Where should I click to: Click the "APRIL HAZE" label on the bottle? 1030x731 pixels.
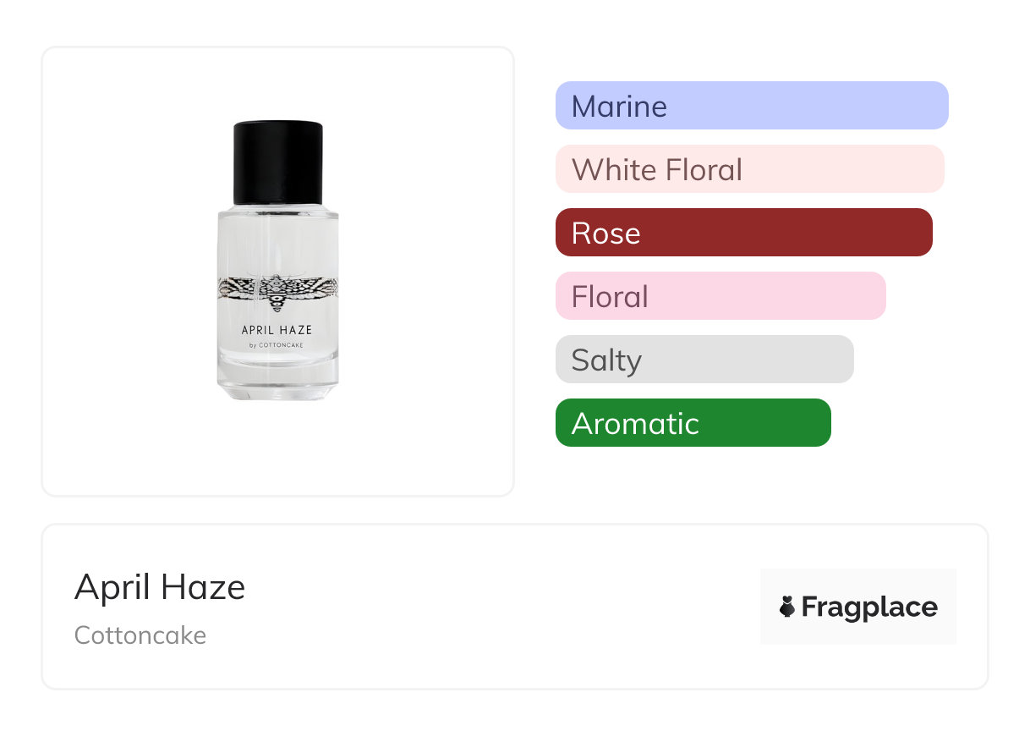pos(277,330)
